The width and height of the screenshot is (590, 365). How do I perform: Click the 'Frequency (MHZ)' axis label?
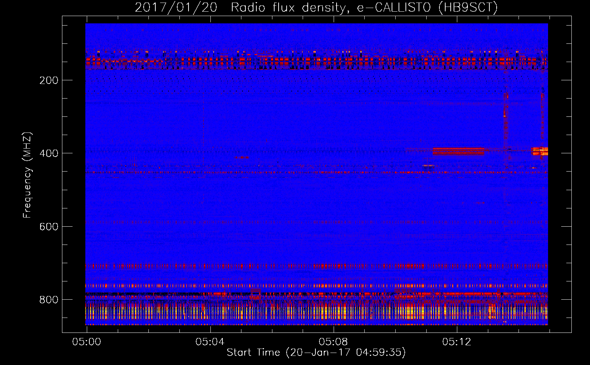(x=27, y=175)
